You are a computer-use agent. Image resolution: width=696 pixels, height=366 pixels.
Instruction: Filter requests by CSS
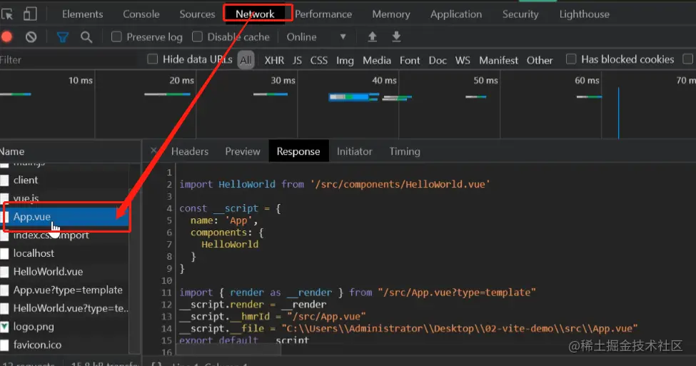click(x=318, y=61)
